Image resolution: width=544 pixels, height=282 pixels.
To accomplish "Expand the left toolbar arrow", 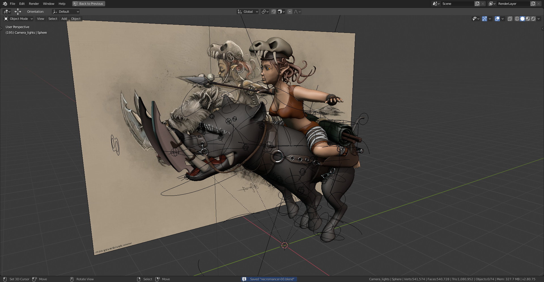I will pos(1,28).
